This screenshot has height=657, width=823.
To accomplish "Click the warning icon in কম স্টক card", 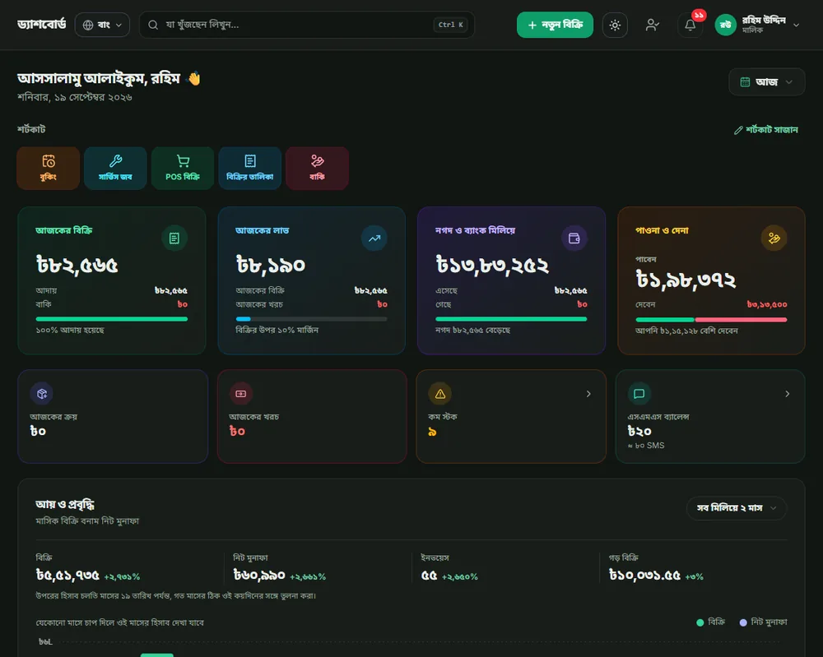I will pos(439,393).
